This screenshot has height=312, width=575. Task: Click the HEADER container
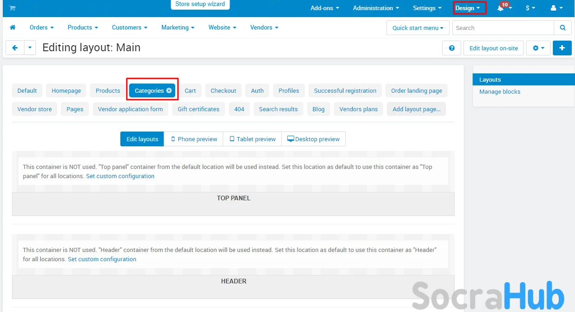click(233, 287)
